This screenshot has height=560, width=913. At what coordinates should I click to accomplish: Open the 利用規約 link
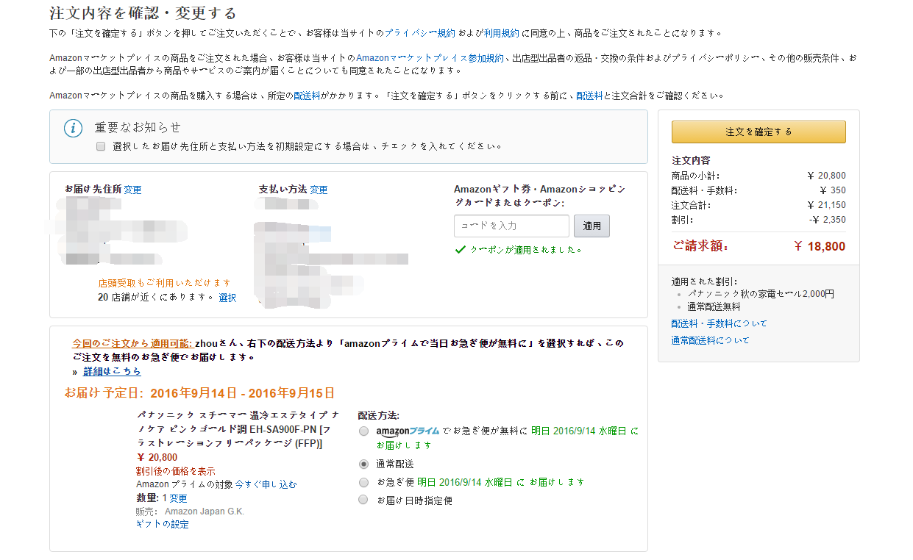tap(502, 33)
